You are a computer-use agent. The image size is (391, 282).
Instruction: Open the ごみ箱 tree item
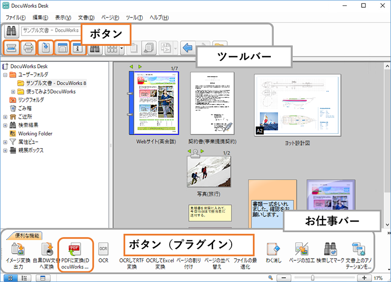point(25,108)
